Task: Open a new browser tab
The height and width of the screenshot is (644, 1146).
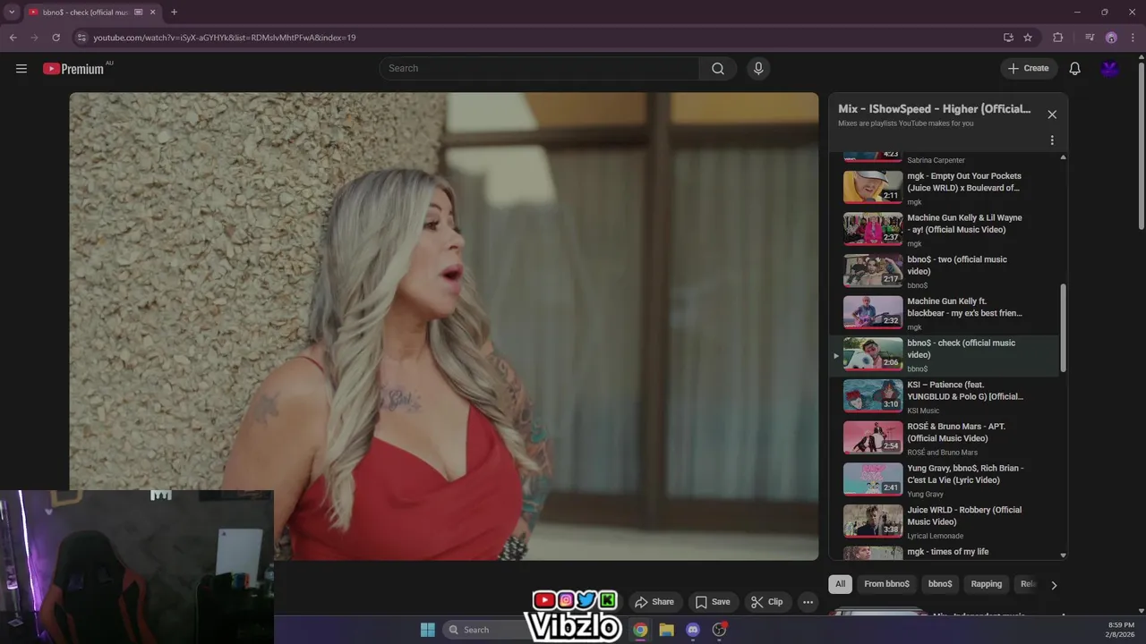Action: tap(174, 13)
